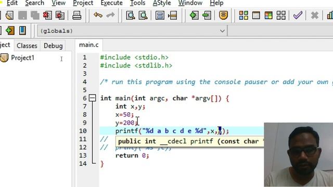The height and width of the screenshot is (187, 333).
Task: Select the Project tab in side panel
Action: point(6,45)
